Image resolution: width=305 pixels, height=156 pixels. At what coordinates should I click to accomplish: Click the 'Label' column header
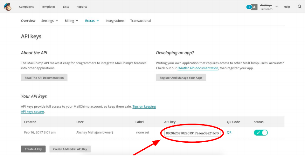pyautogui.click(x=140, y=122)
